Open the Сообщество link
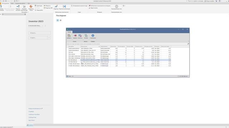The height and width of the screenshot is (128, 229). [x=32, y=117]
